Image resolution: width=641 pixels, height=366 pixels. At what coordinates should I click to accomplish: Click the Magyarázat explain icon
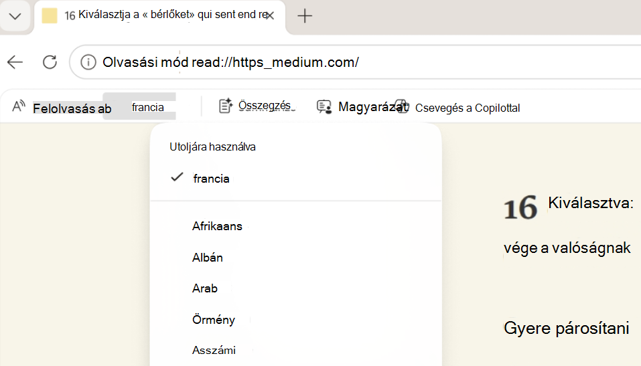324,107
